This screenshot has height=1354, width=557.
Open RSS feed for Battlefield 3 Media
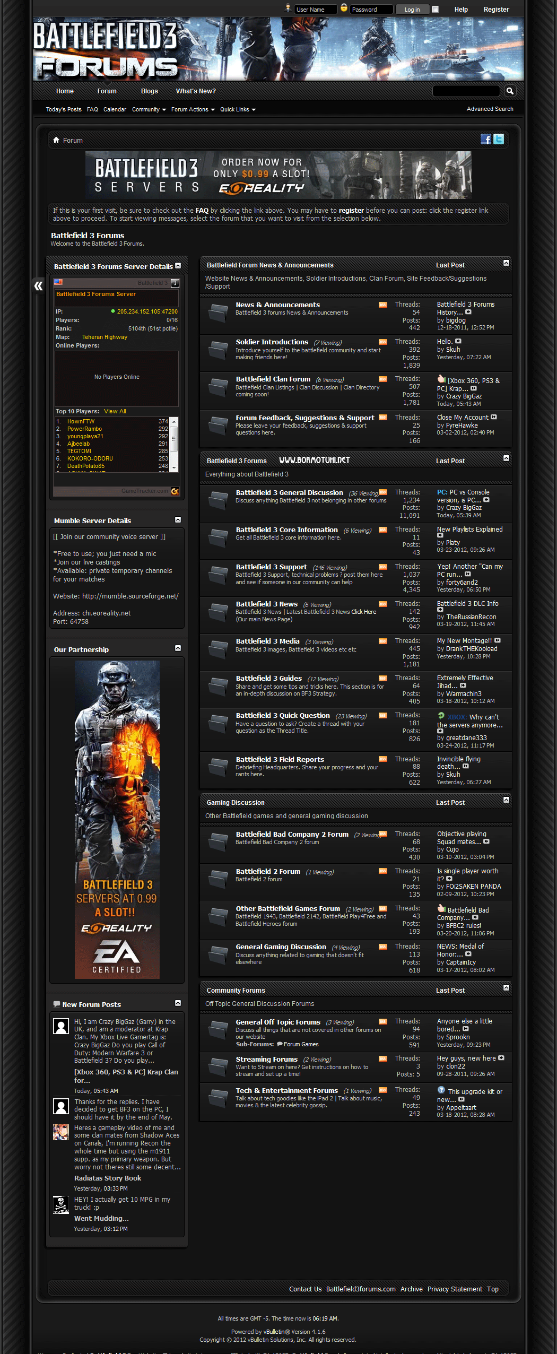(382, 641)
